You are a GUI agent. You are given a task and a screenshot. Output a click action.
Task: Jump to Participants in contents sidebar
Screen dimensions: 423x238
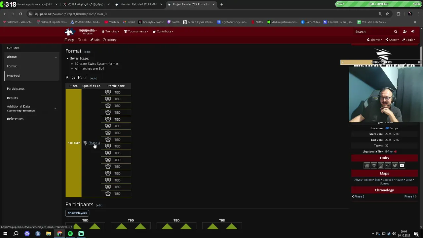point(16,89)
